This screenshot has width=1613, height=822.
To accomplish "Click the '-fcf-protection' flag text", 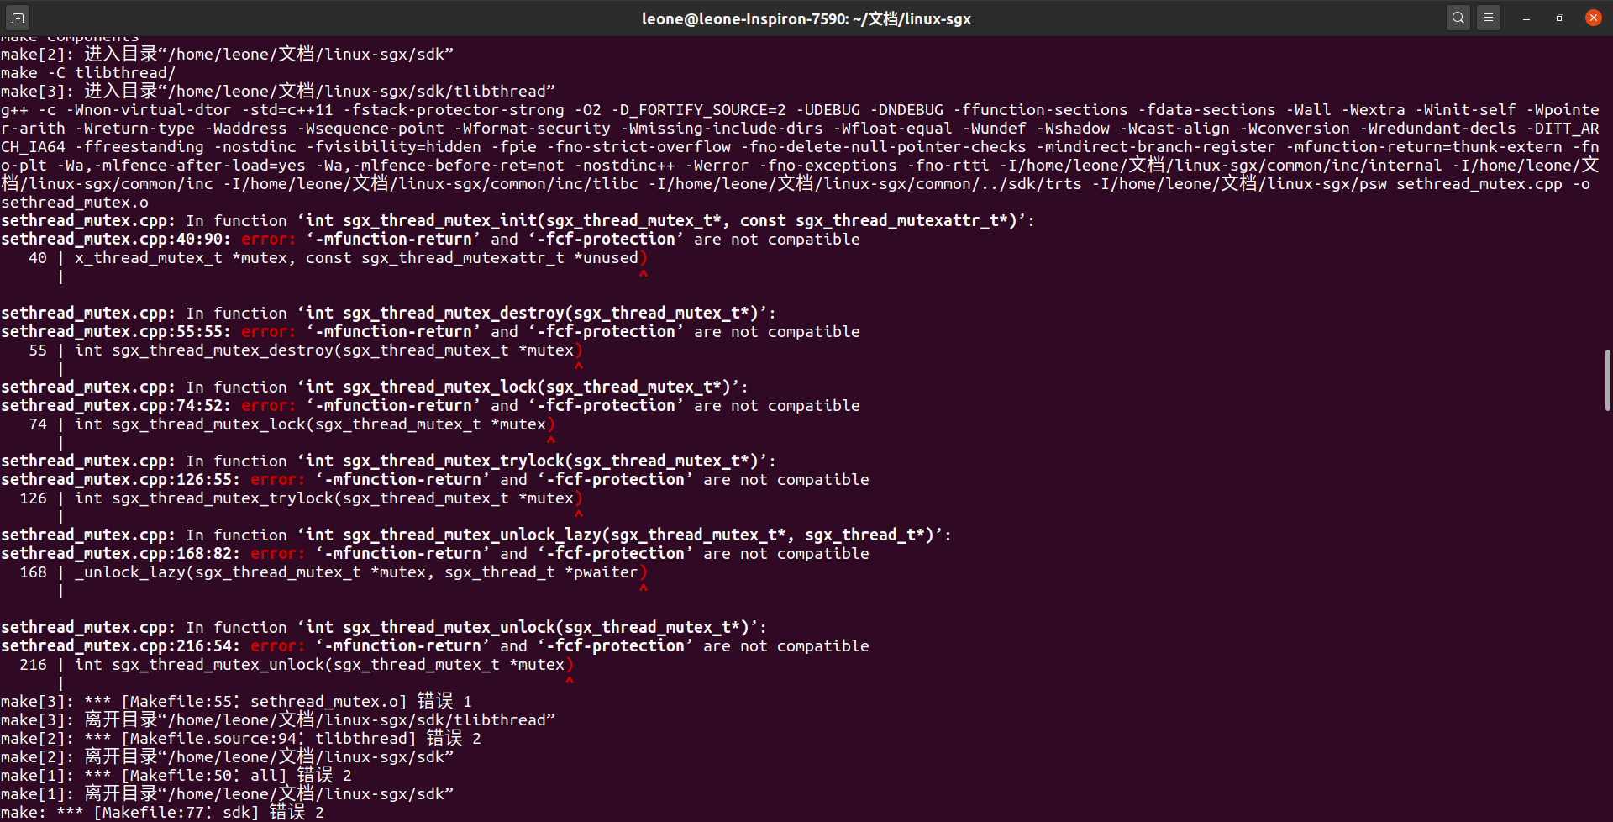I will (604, 239).
